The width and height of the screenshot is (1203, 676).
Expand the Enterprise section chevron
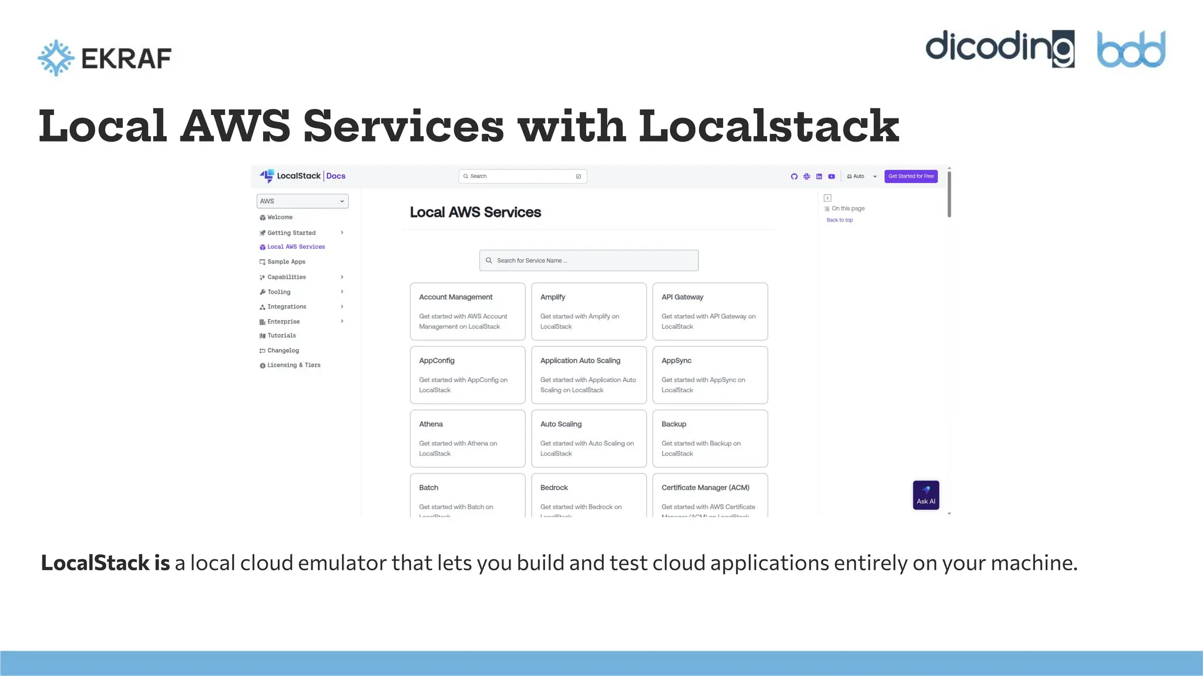342,321
